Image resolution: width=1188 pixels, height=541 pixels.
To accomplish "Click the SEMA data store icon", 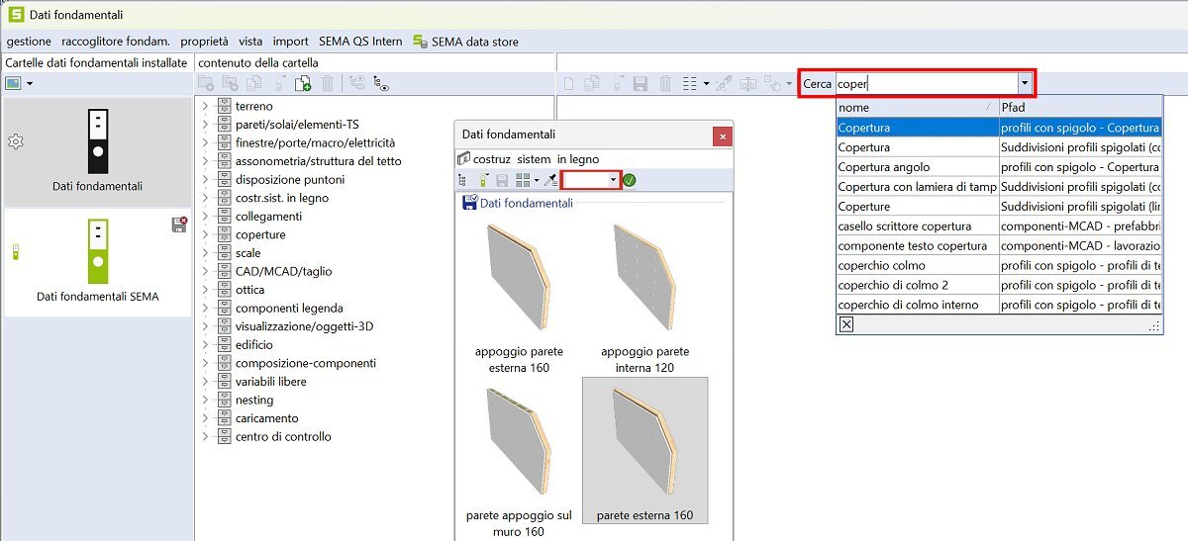I will [423, 42].
